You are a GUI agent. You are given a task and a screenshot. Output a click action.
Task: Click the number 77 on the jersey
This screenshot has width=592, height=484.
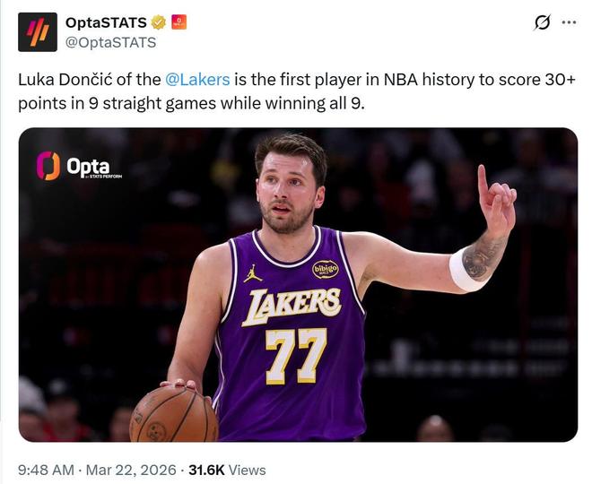coord(296,355)
